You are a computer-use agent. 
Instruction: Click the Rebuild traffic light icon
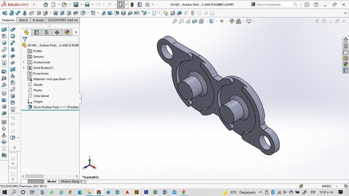pyautogui.click(x=132, y=5)
